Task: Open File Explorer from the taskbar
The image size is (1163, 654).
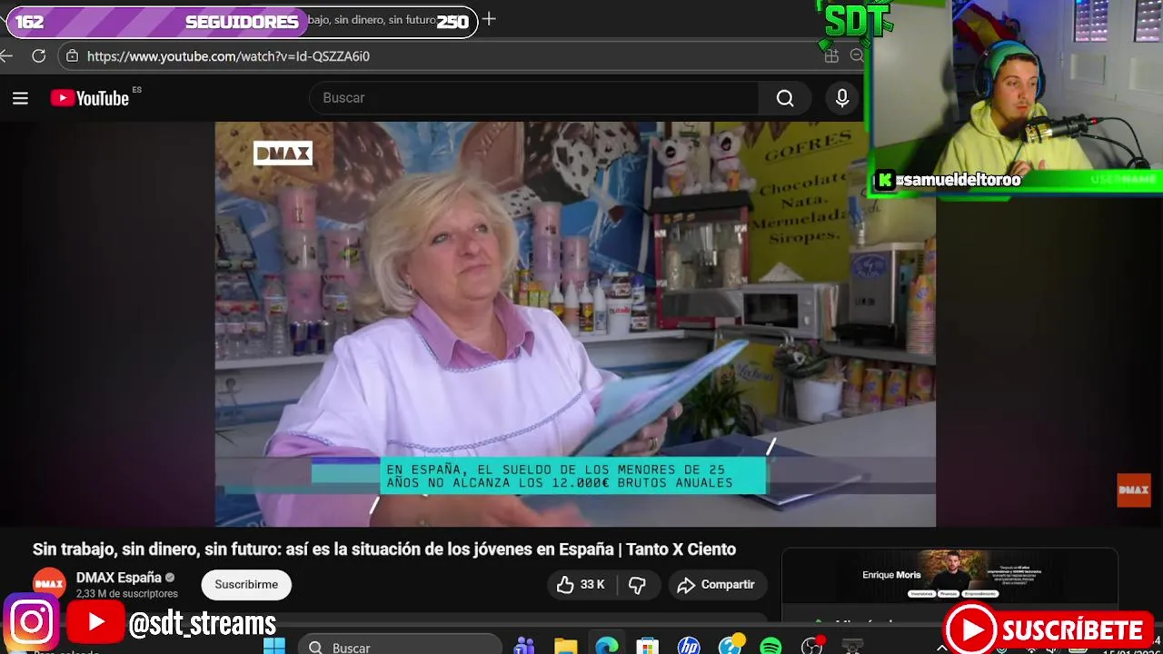Action: (565, 647)
